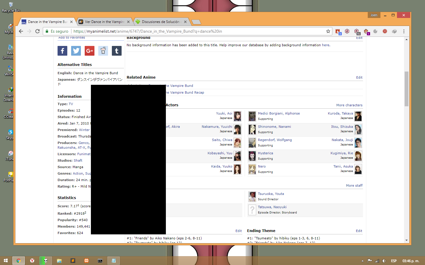Close the Discusiones de Solución tab

[185, 22]
